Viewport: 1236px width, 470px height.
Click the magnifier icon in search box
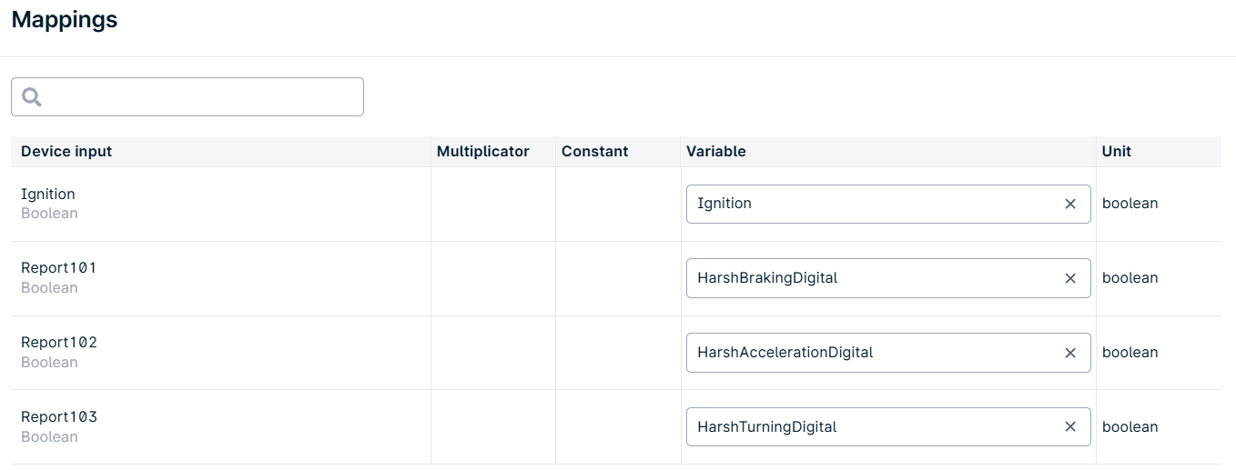32,96
